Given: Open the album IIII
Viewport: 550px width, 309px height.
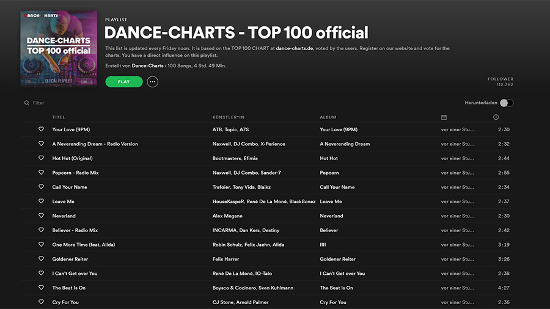Looking at the screenshot, I should tap(323, 244).
